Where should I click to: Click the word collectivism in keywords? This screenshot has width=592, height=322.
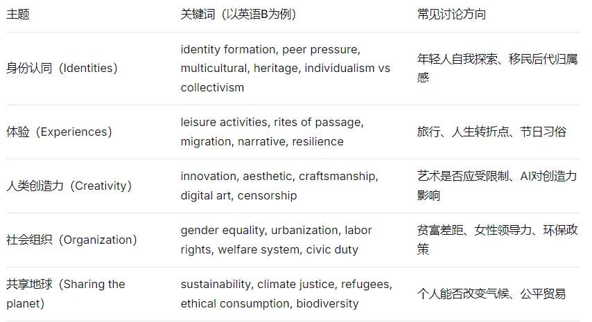[x=212, y=87]
